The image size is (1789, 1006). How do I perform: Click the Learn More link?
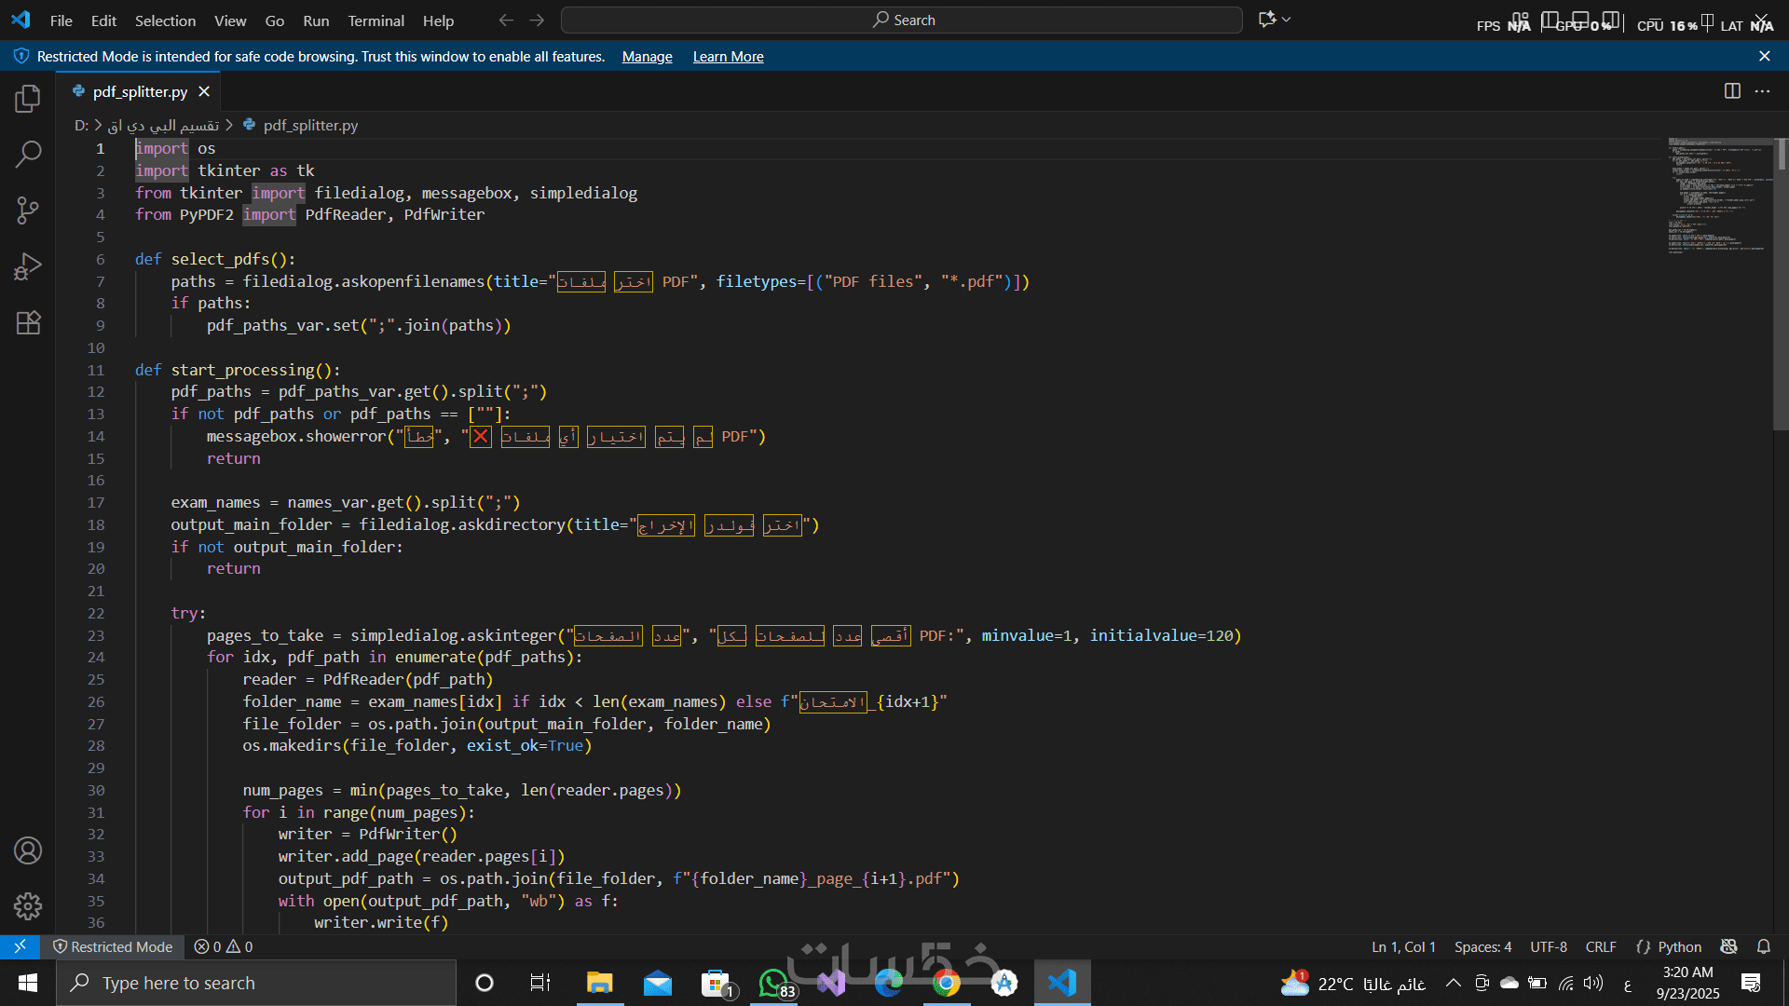click(x=728, y=57)
